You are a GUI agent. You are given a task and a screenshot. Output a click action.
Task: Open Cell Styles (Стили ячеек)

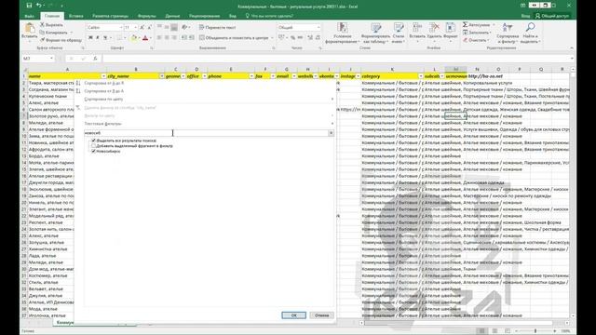(x=399, y=33)
